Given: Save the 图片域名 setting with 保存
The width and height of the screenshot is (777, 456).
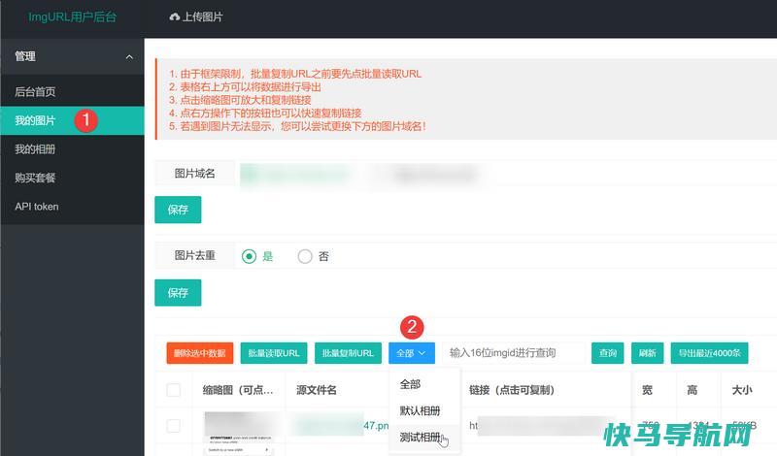Looking at the screenshot, I should pos(178,210).
